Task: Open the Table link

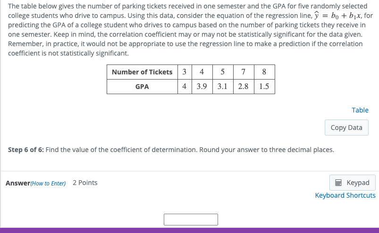Action: click(360, 110)
